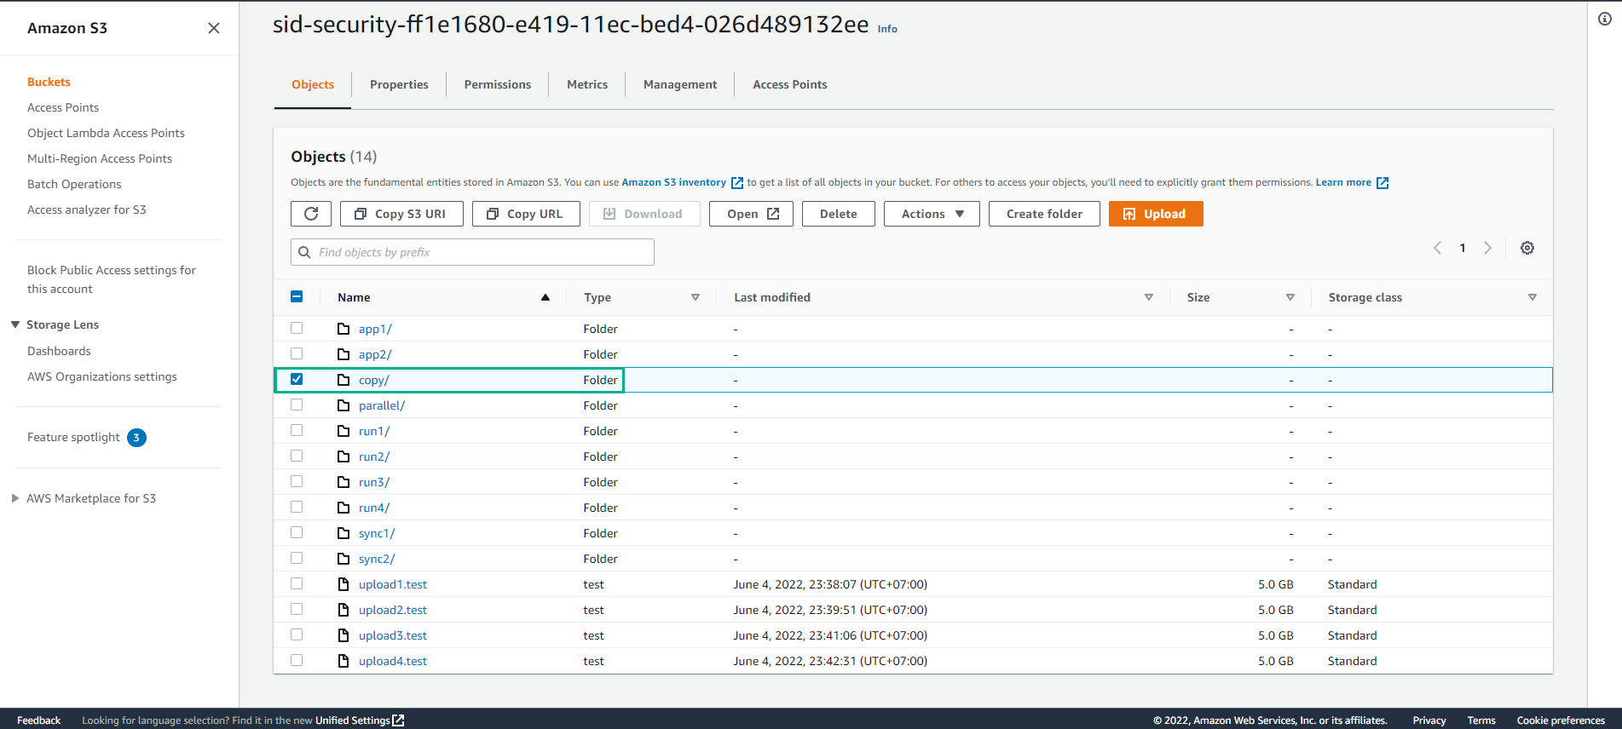
Task: Sort by Last modified column arrow
Action: point(1149,297)
